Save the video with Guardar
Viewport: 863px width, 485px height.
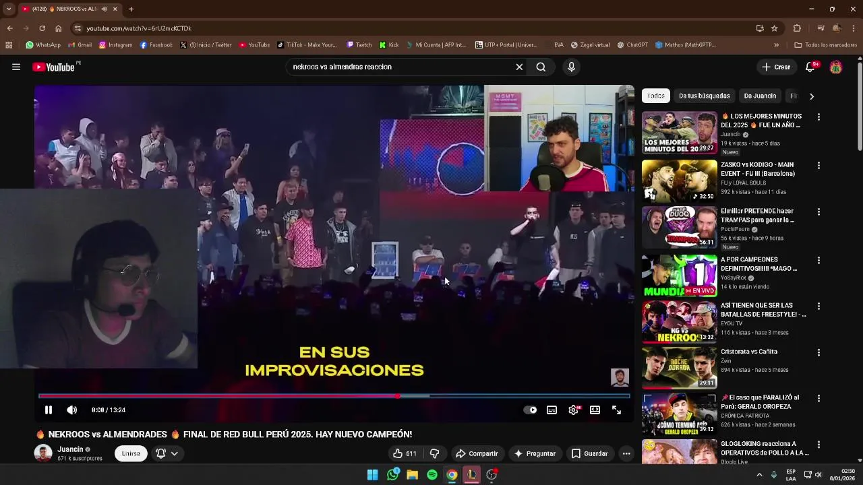(x=590, y=453)
